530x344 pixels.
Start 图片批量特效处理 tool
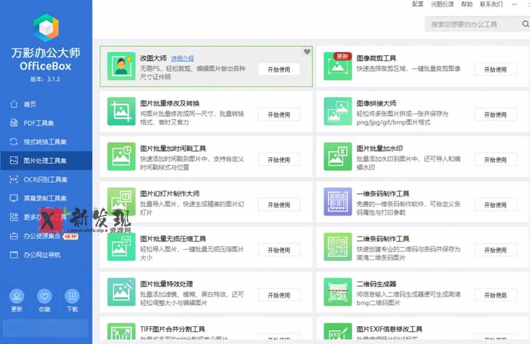click(279, 295)
